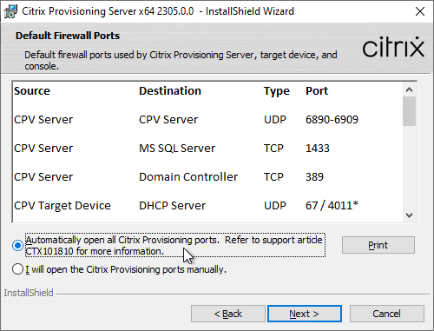Click the scroll up arrow in ports list

click(x=409, y=89)
